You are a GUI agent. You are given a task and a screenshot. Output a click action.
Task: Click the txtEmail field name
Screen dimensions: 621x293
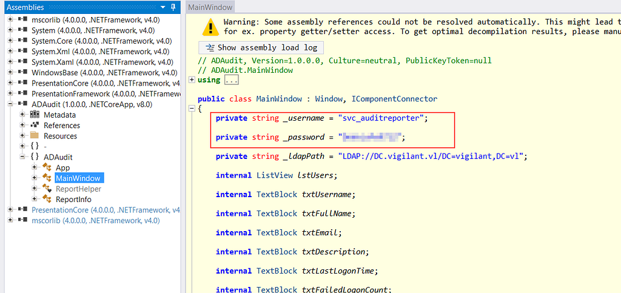coord(320,232)
